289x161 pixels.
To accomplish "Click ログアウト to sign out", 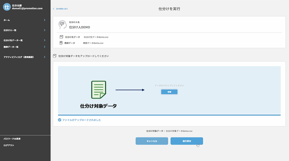I will (9, 145).
